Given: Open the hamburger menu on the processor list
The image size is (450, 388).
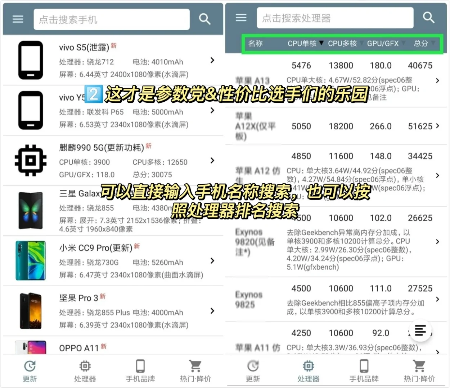Looking at the screenshot, I should 241,17.
